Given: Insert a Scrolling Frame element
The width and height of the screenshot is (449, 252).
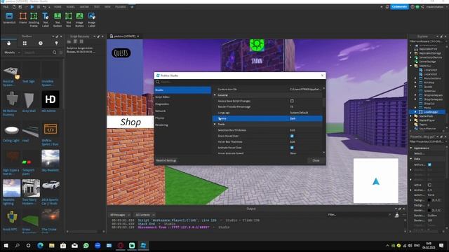Looking at the screenshot, I should pos(34,20).
